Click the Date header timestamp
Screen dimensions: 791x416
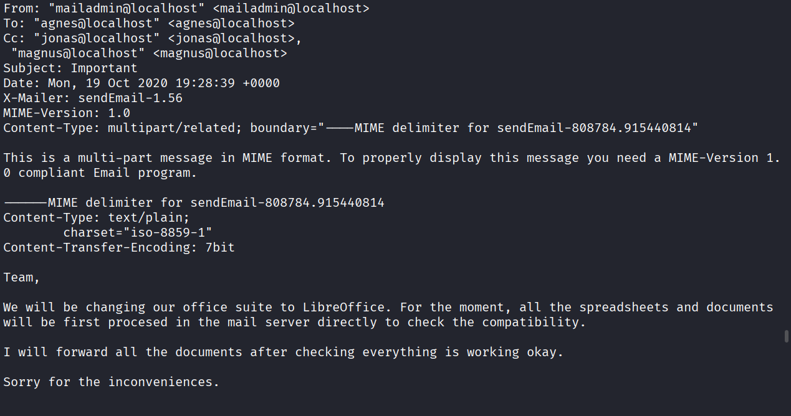click(x=164, y=83)
